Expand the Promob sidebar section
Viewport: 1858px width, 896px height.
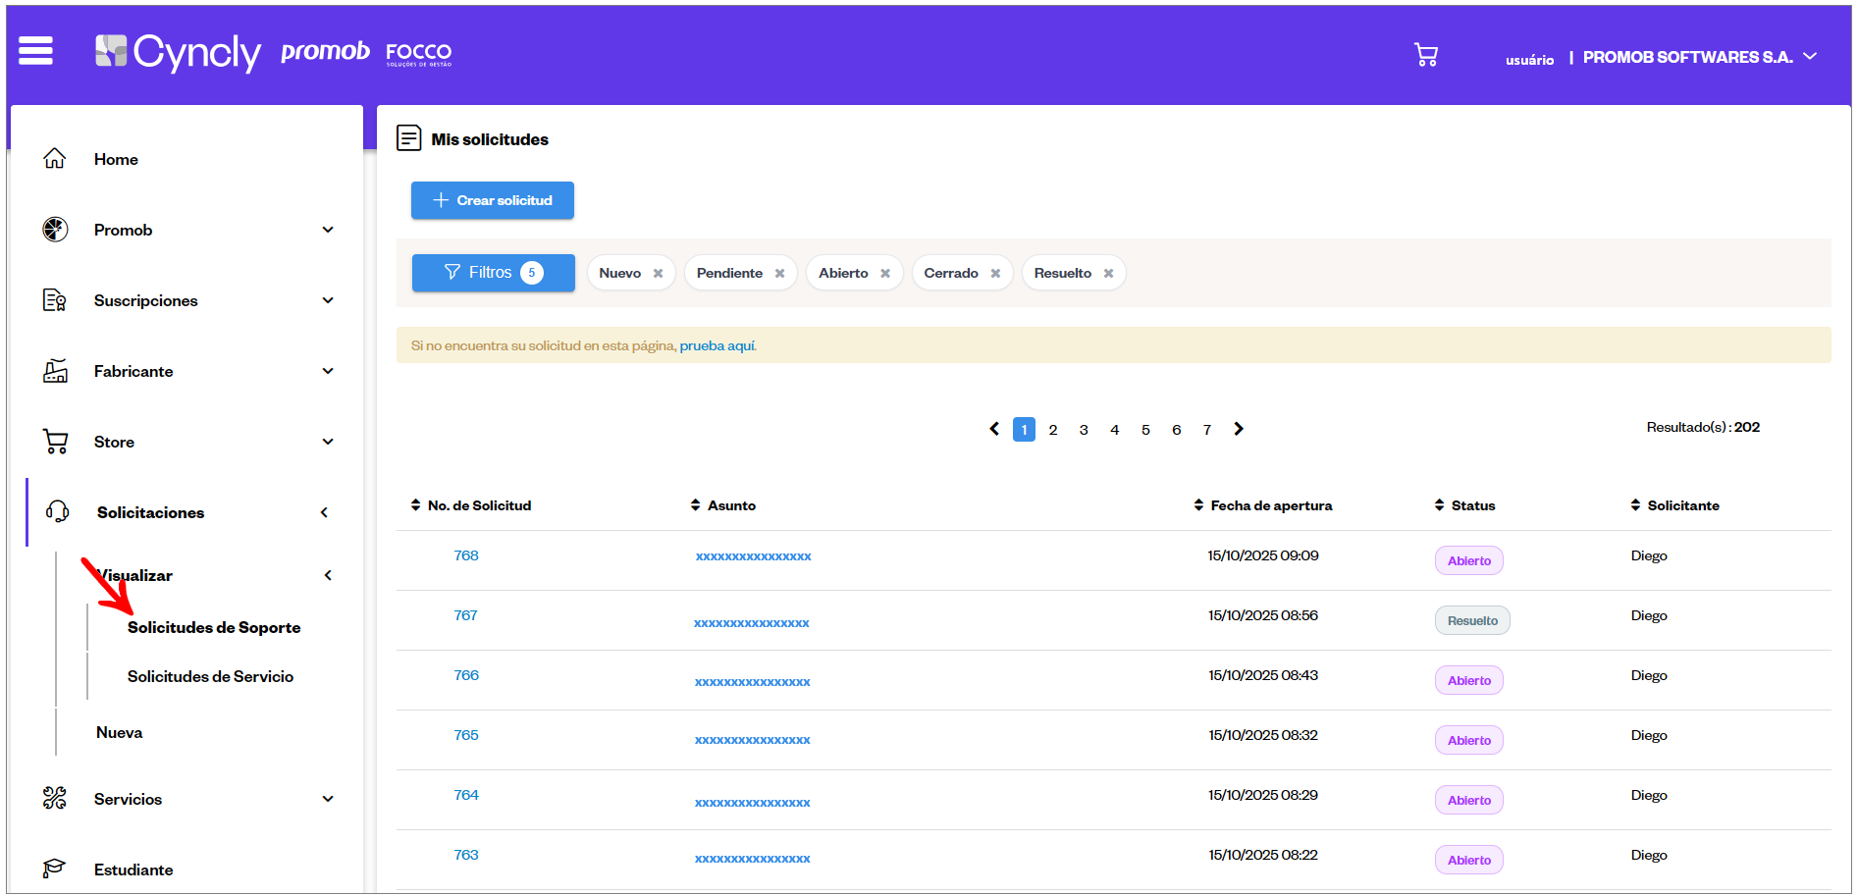point(328,230)
